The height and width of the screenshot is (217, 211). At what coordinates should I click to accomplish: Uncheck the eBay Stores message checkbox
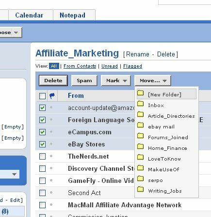42,144
